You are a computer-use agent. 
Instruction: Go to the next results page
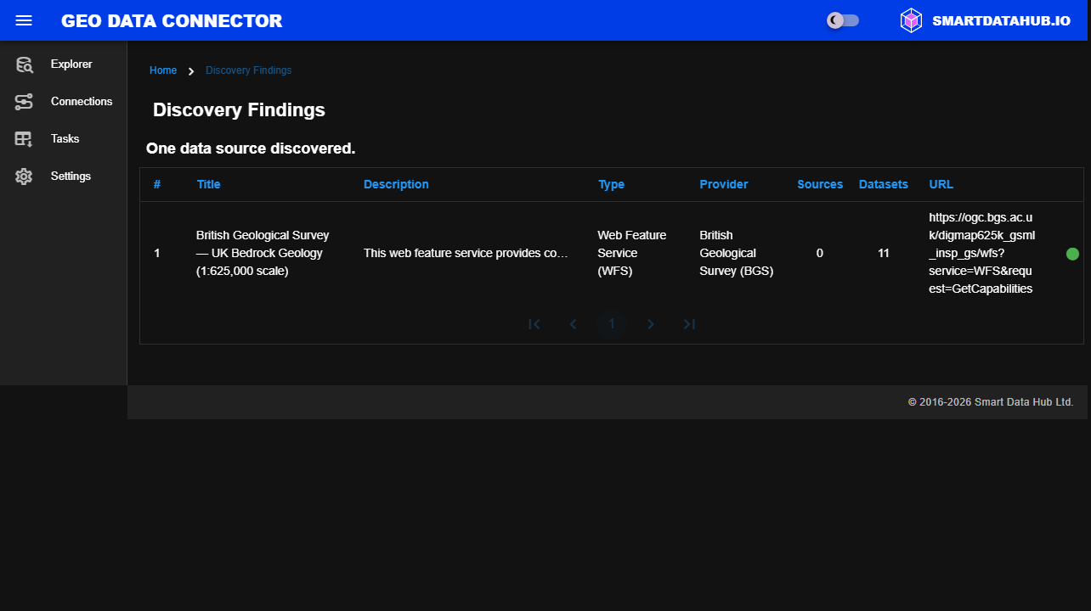pos(651,324)
